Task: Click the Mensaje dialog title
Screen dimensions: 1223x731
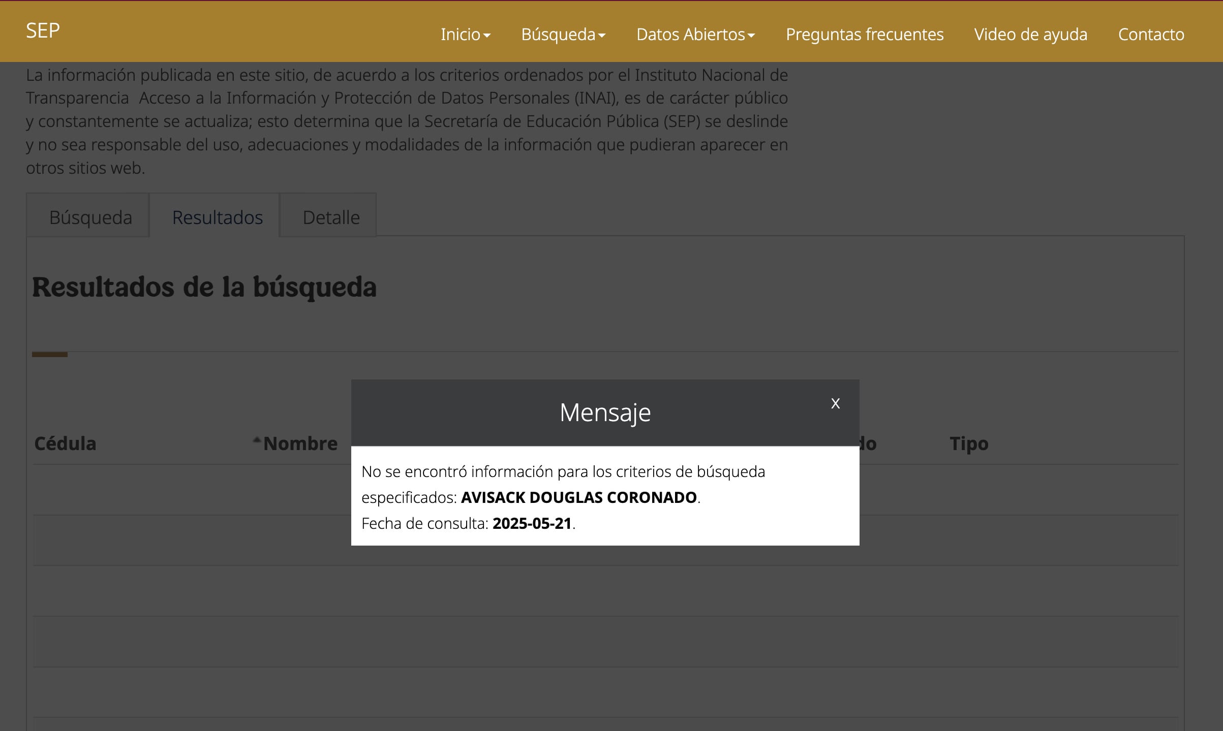Action: coord(605,412)
